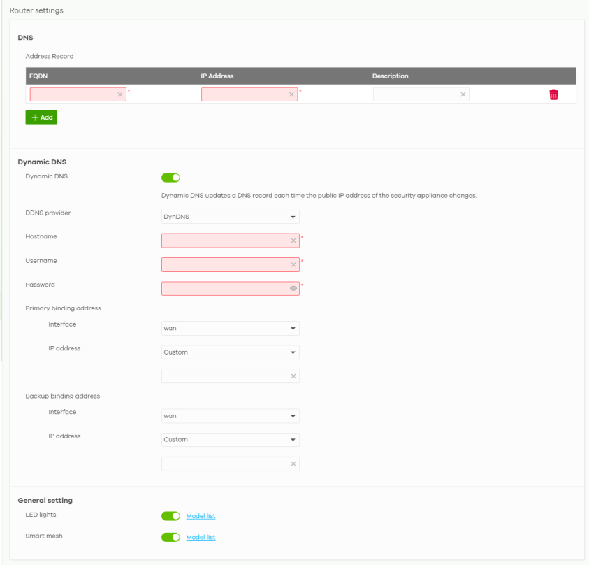Clear the FQDN field using its X icon
This screenshot has height=565, width=589.
click(x=119, y=94)
